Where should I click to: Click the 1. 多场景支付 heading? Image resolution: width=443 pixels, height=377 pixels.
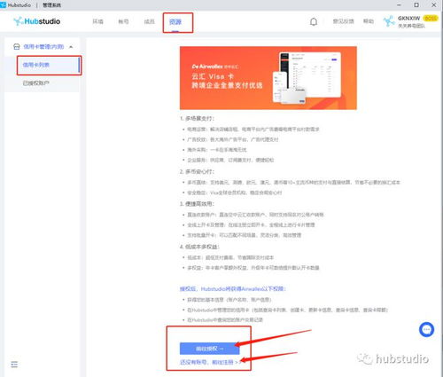click(x=197, y=118)
